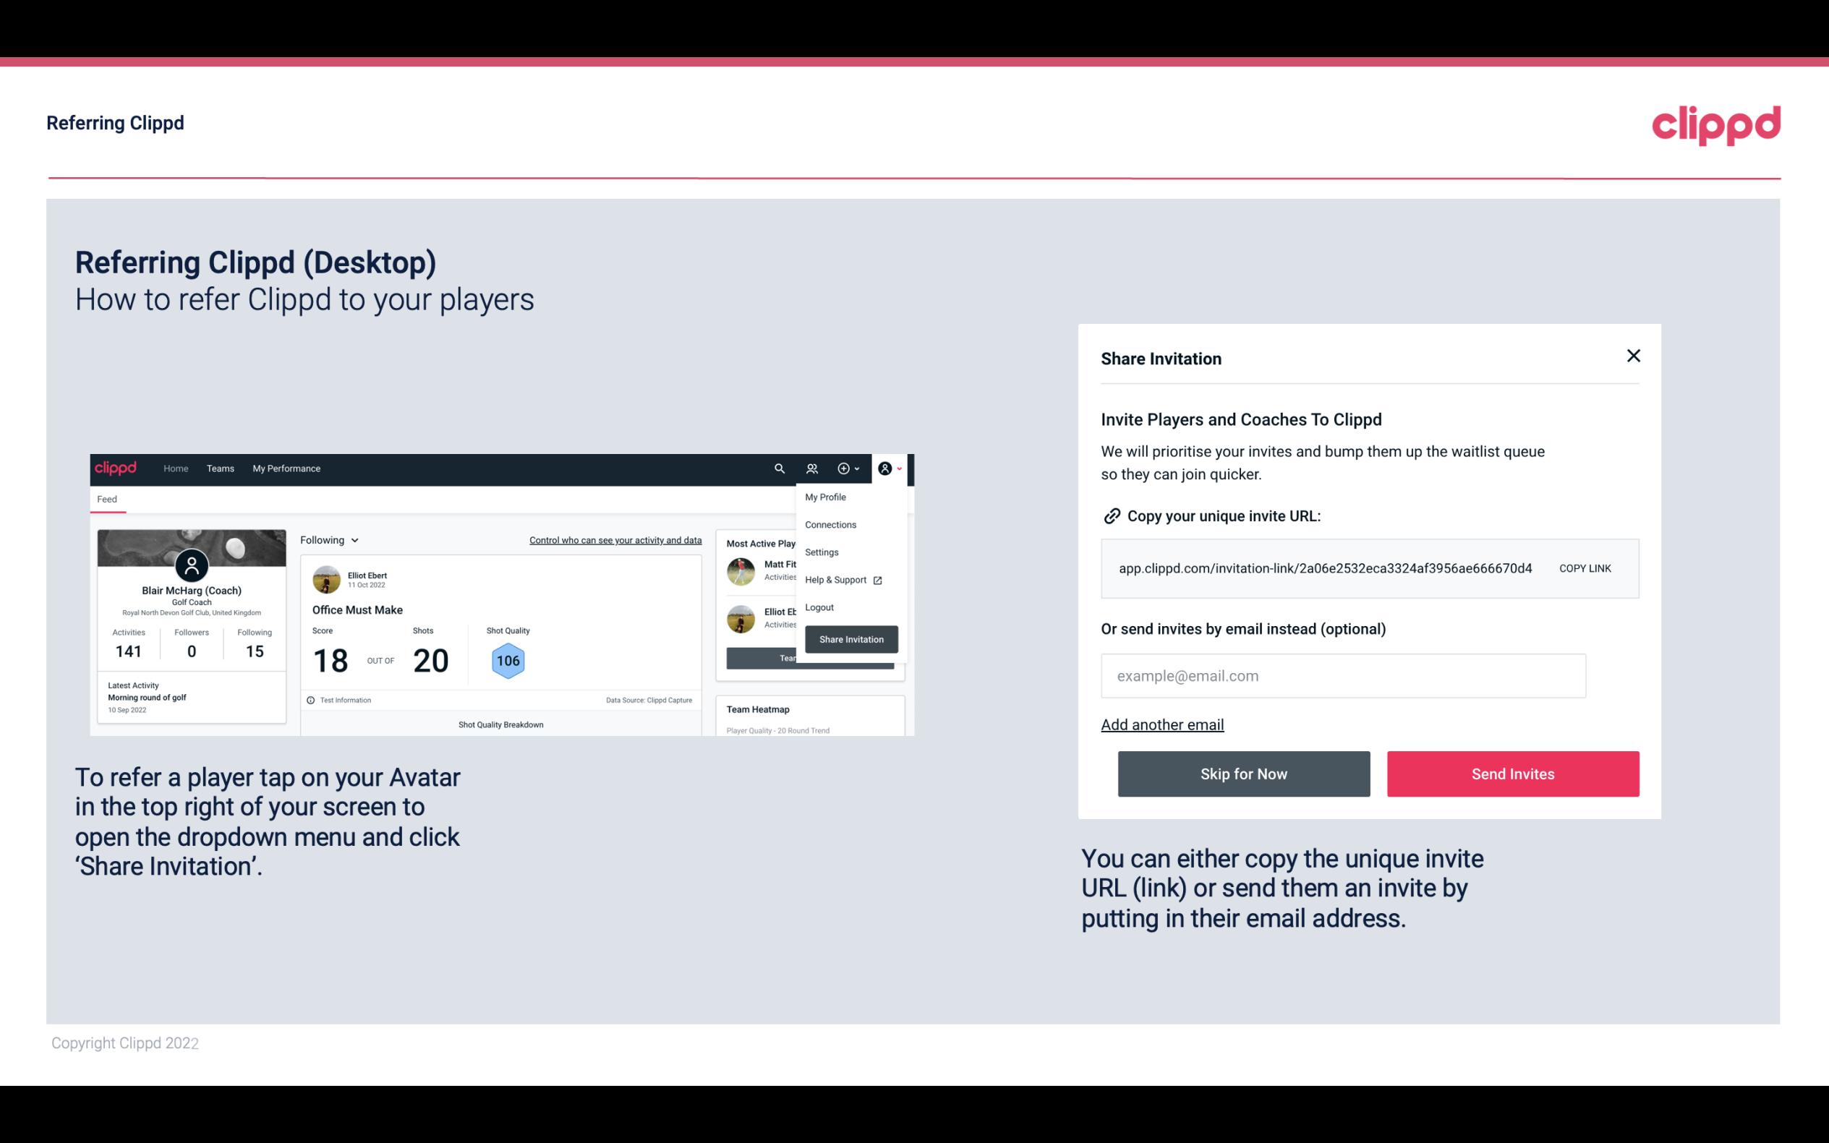The height and width of the screenshot is (1143, 1829).
Task: Open the Following dropdown on profile
Action: 327,540
